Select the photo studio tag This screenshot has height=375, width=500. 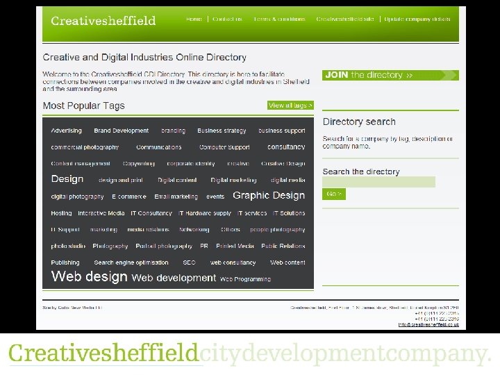pos(68,246)
